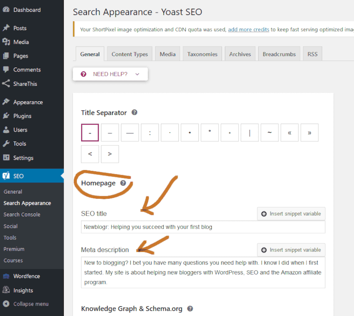Open General under the SEO submenu
This screenshot has height=316, width=354.
(13, 192)
